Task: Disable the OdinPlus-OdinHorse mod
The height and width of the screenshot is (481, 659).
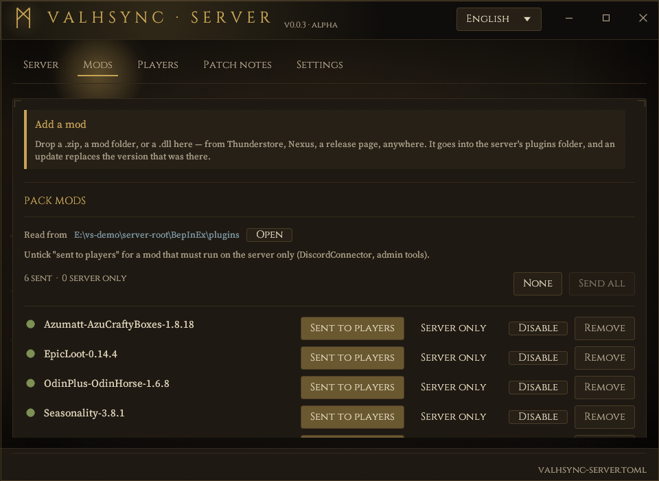Action: point(538,387)
